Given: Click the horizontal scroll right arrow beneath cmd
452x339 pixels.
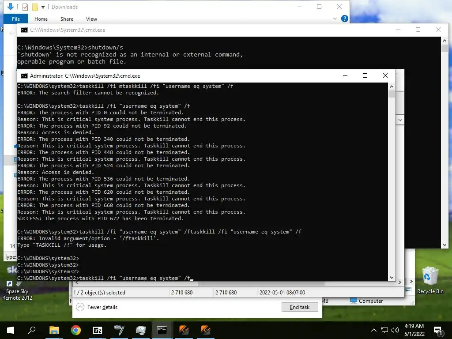Looking at the screenshot, I should (x=399, y=282).
